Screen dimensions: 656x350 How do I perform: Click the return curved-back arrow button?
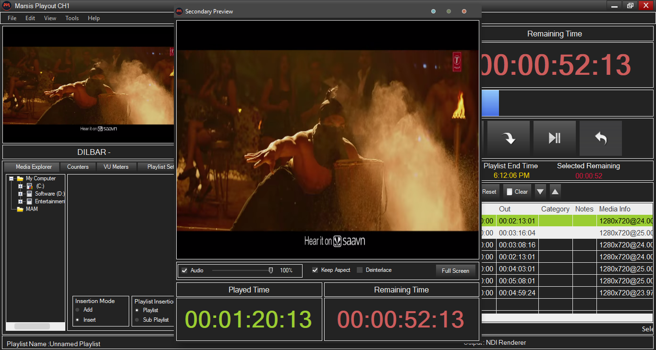click(x=601, y=138)
